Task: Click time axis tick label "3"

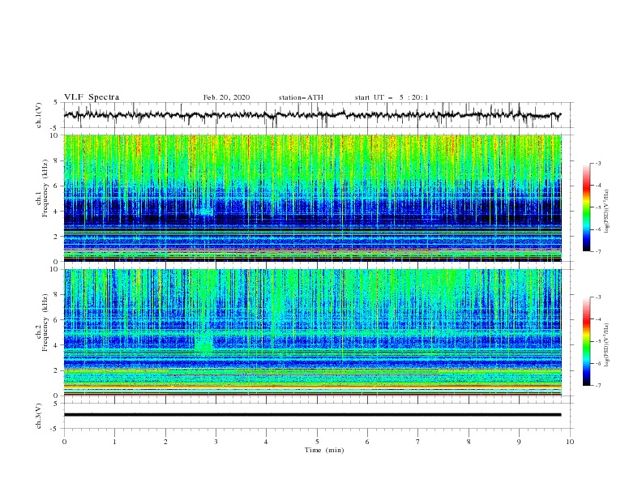Action: [x=216, y=442]
